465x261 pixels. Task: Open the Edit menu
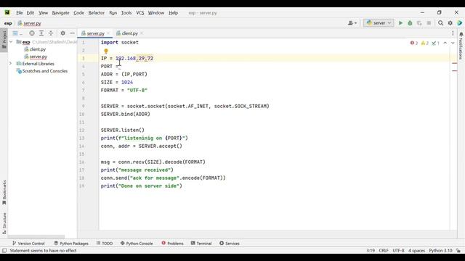click(x=31, y=13)
